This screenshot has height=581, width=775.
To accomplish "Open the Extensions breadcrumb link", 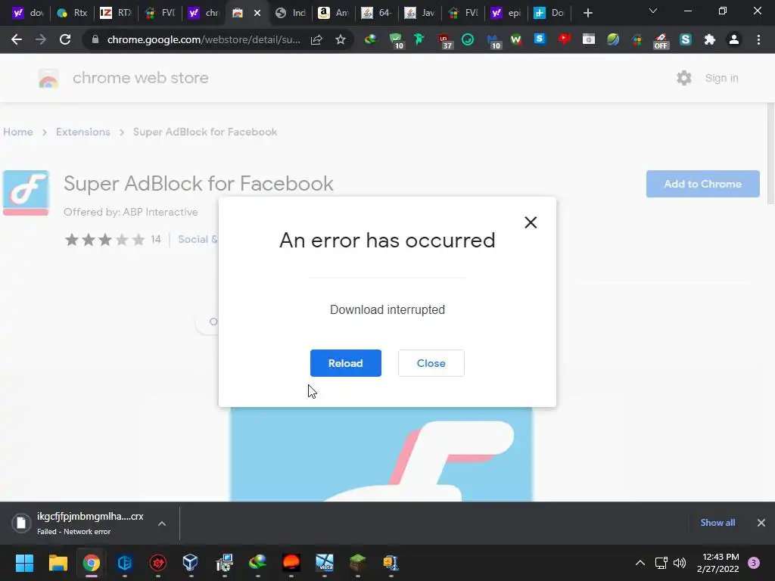I will point(83,132).
